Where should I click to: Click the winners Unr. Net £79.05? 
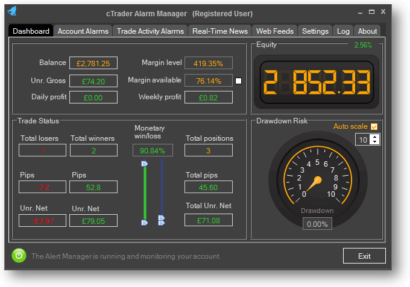point(93,220)
